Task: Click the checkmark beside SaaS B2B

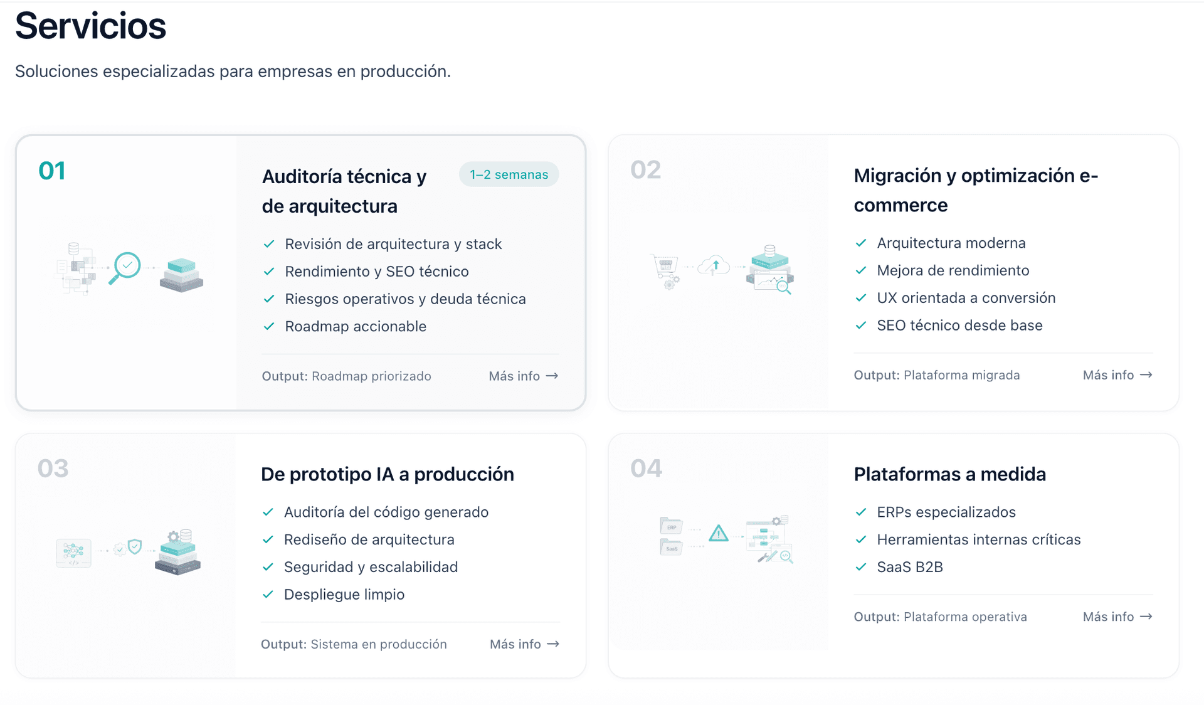Action: [x=861, y=567]
